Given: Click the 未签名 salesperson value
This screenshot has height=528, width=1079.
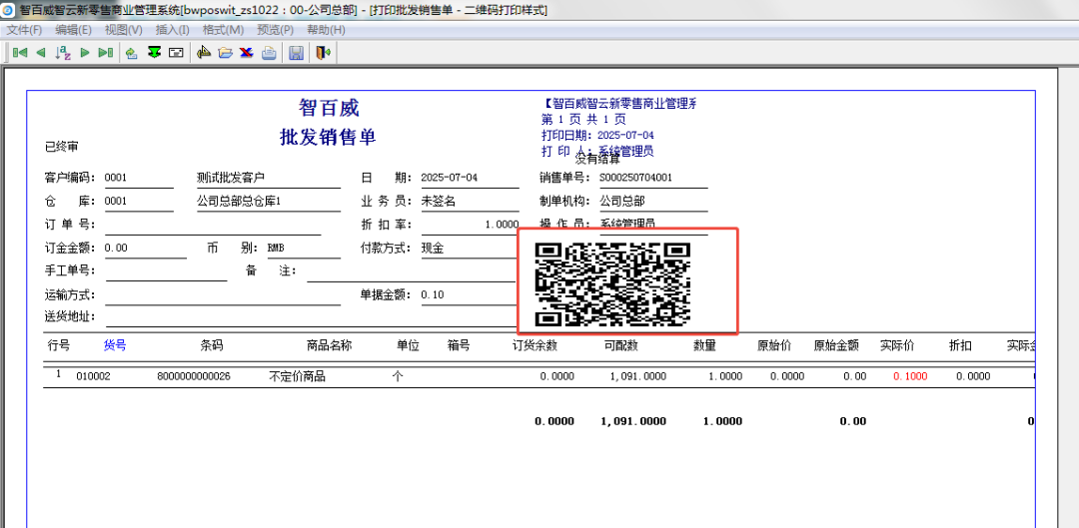Looking at the screenshot, I should pos(439,202).
